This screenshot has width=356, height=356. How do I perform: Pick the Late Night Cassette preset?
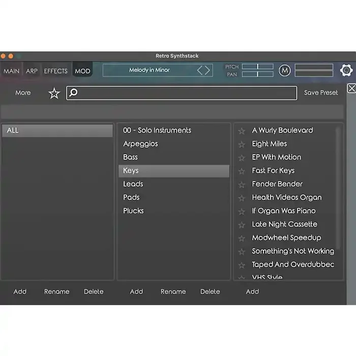284,224
